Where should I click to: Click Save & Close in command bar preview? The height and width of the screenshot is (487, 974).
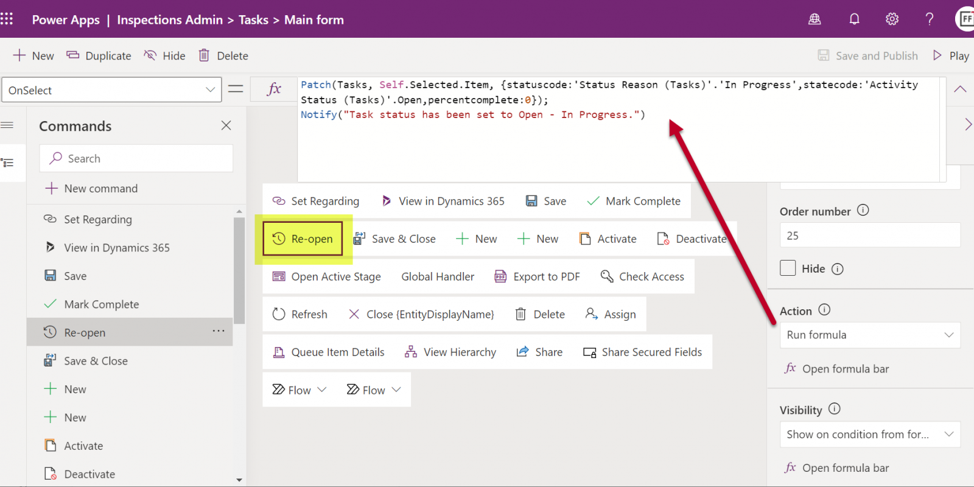(394, 239)
